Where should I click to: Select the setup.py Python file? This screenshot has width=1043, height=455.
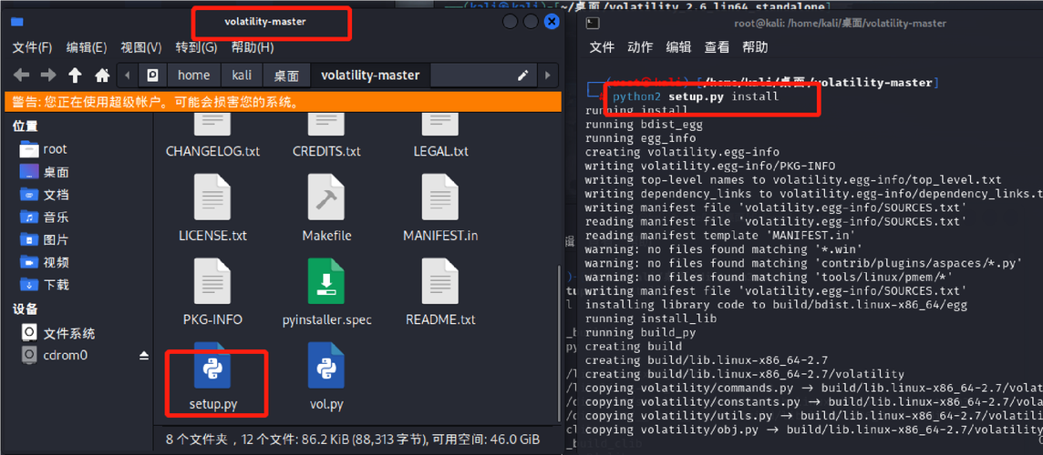[x=212, y=379]
